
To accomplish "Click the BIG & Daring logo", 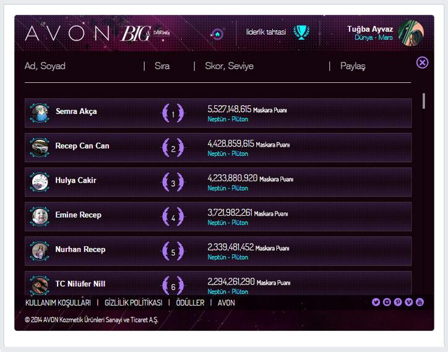I will point(145,33).
